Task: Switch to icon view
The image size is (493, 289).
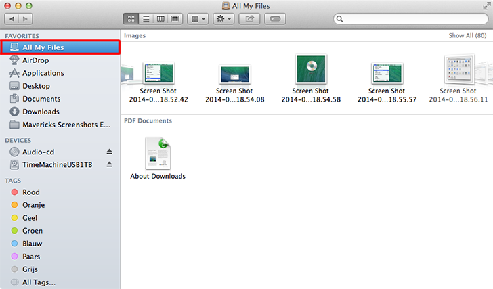Action: point(131,19)
